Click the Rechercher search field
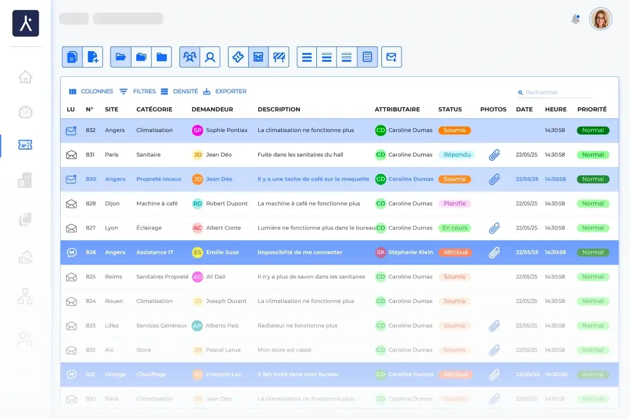Viewport: 630px width, 419px height. click(x=558, y=93)
